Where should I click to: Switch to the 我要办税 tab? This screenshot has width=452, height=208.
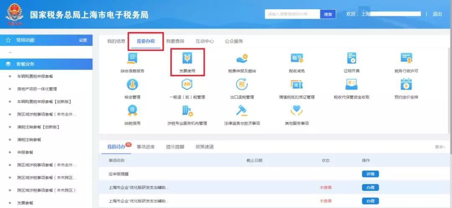point(146,41)
